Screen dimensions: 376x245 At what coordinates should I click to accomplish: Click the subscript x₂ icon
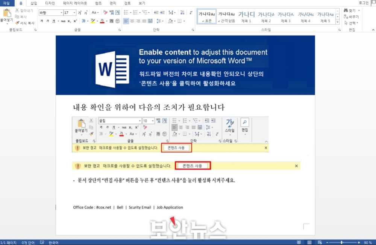tap(69, 21)
